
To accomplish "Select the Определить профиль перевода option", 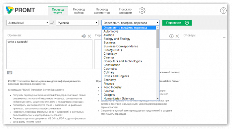I will (x=129, y=28).
